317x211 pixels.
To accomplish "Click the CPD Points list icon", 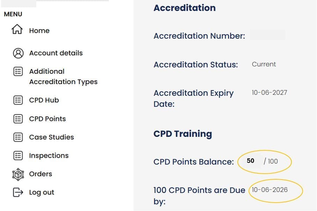I will [18, 119].
